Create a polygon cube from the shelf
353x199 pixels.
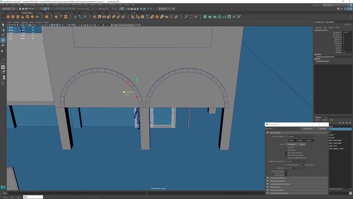(13, 17)
